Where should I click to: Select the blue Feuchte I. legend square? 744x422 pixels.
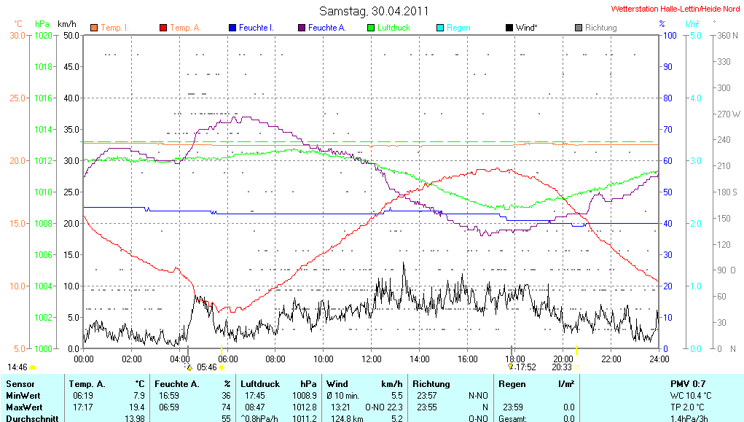point(232,28)
